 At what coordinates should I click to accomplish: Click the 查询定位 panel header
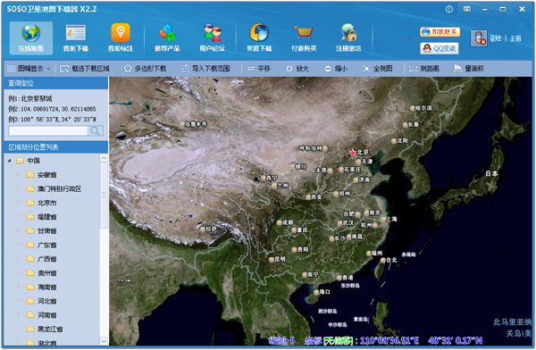pyautogui.click(x=56, y=83)
